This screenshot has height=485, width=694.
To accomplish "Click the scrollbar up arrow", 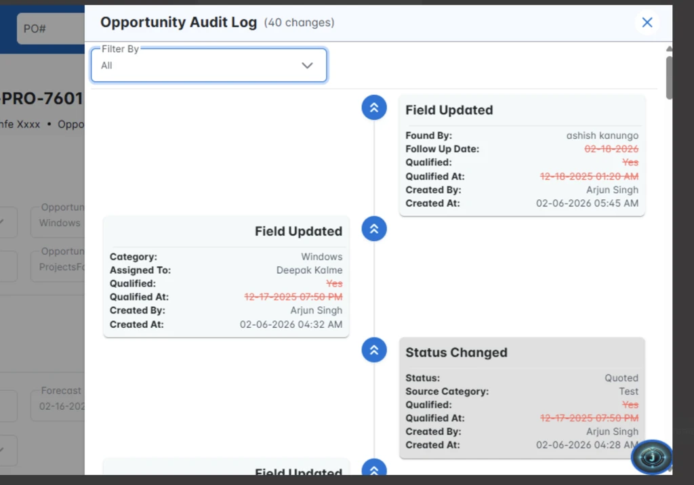I will point(669,49).
